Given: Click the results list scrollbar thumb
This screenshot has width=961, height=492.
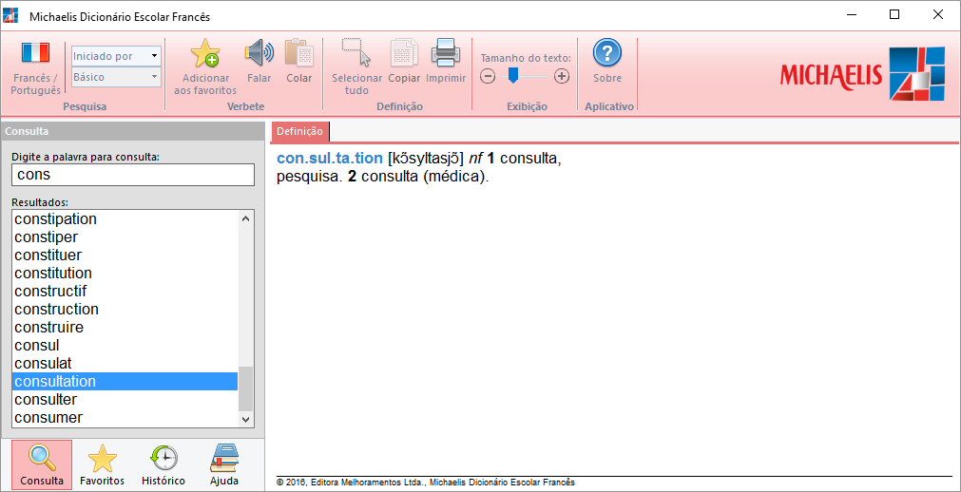Looking at the screenshot, I should (x=246, y=388).
